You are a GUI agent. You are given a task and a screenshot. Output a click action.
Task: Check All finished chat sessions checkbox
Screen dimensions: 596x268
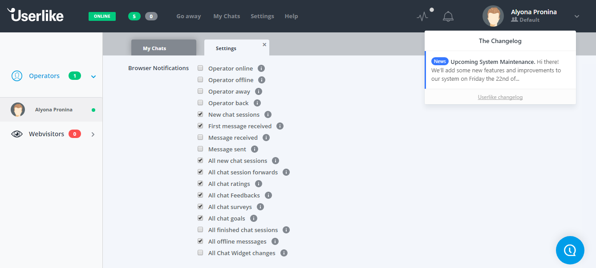click(x=200, y=230)
